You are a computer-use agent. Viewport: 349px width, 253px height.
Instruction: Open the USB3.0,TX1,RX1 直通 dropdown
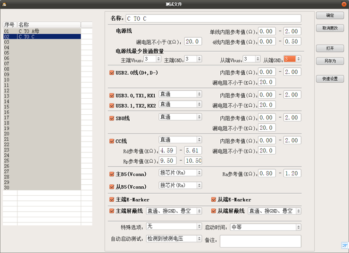(x=180, y=94)
